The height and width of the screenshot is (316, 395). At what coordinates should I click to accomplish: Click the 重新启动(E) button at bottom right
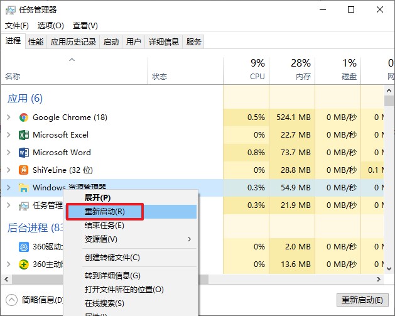[x=362, y=300]
